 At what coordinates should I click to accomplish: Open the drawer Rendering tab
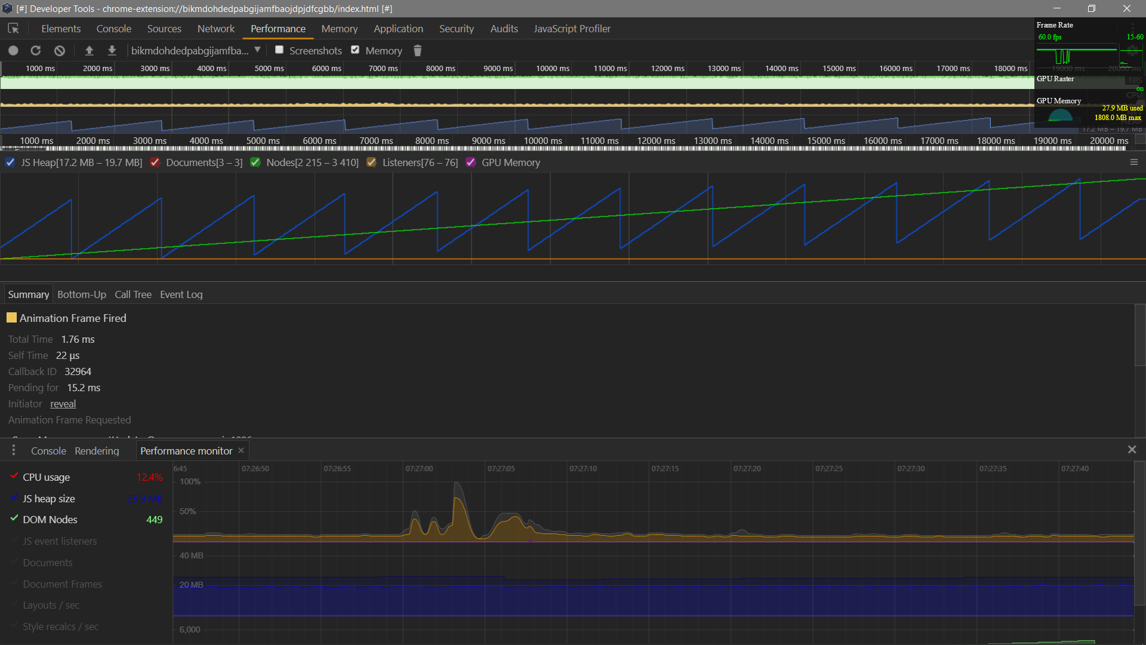(x=97, y=451)
